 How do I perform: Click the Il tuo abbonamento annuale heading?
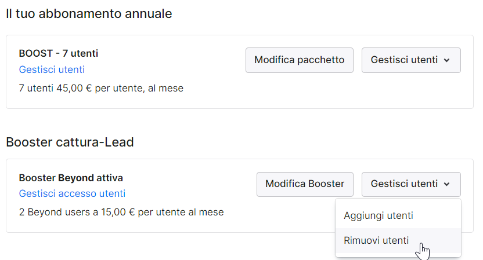pyautogui.click(x=89, y=13)
